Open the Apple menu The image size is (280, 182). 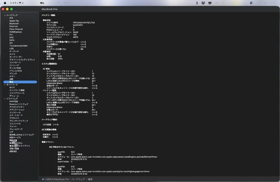5,3
